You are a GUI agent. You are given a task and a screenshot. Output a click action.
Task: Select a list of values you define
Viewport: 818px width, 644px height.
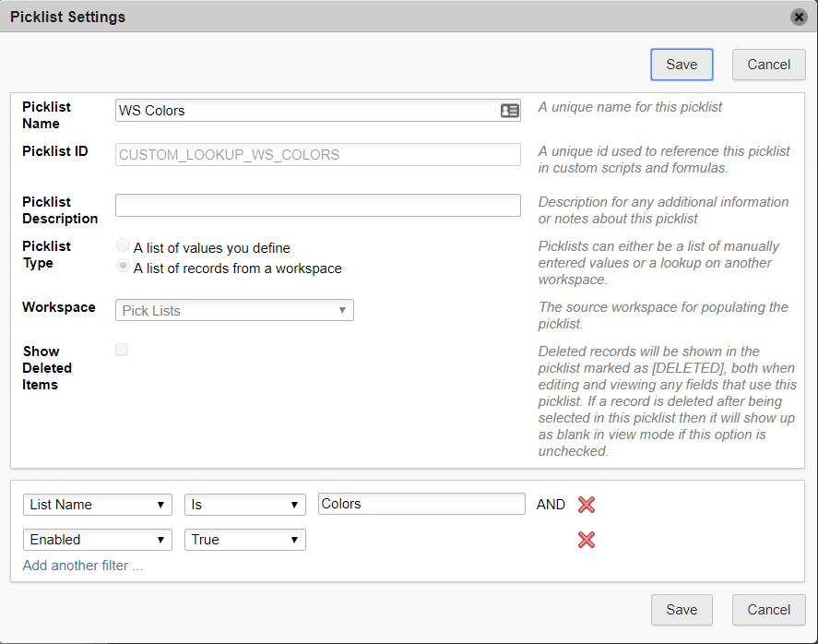click(x=123, y=245)
